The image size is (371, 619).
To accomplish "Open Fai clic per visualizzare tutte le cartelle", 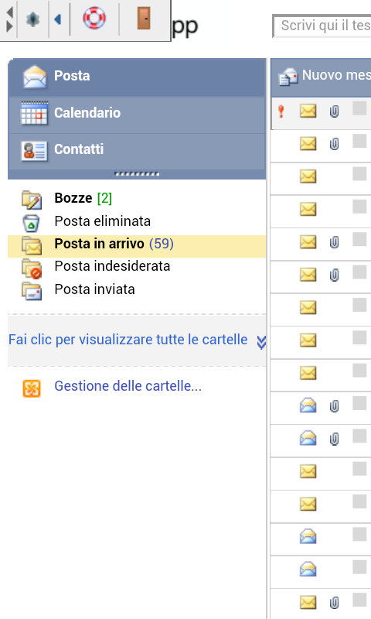I will [128, 340].
